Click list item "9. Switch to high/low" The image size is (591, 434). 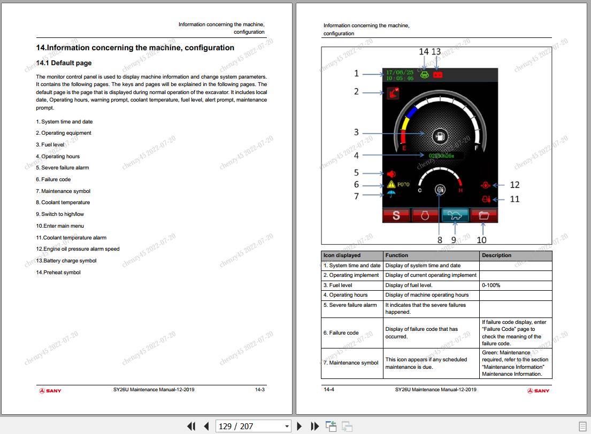click(x=60, y=214)
